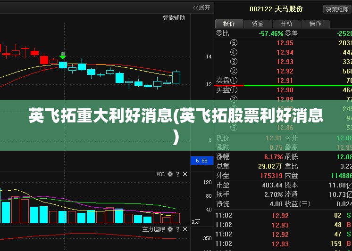Open help for 主力追踪 indicator

click(178, 229)
